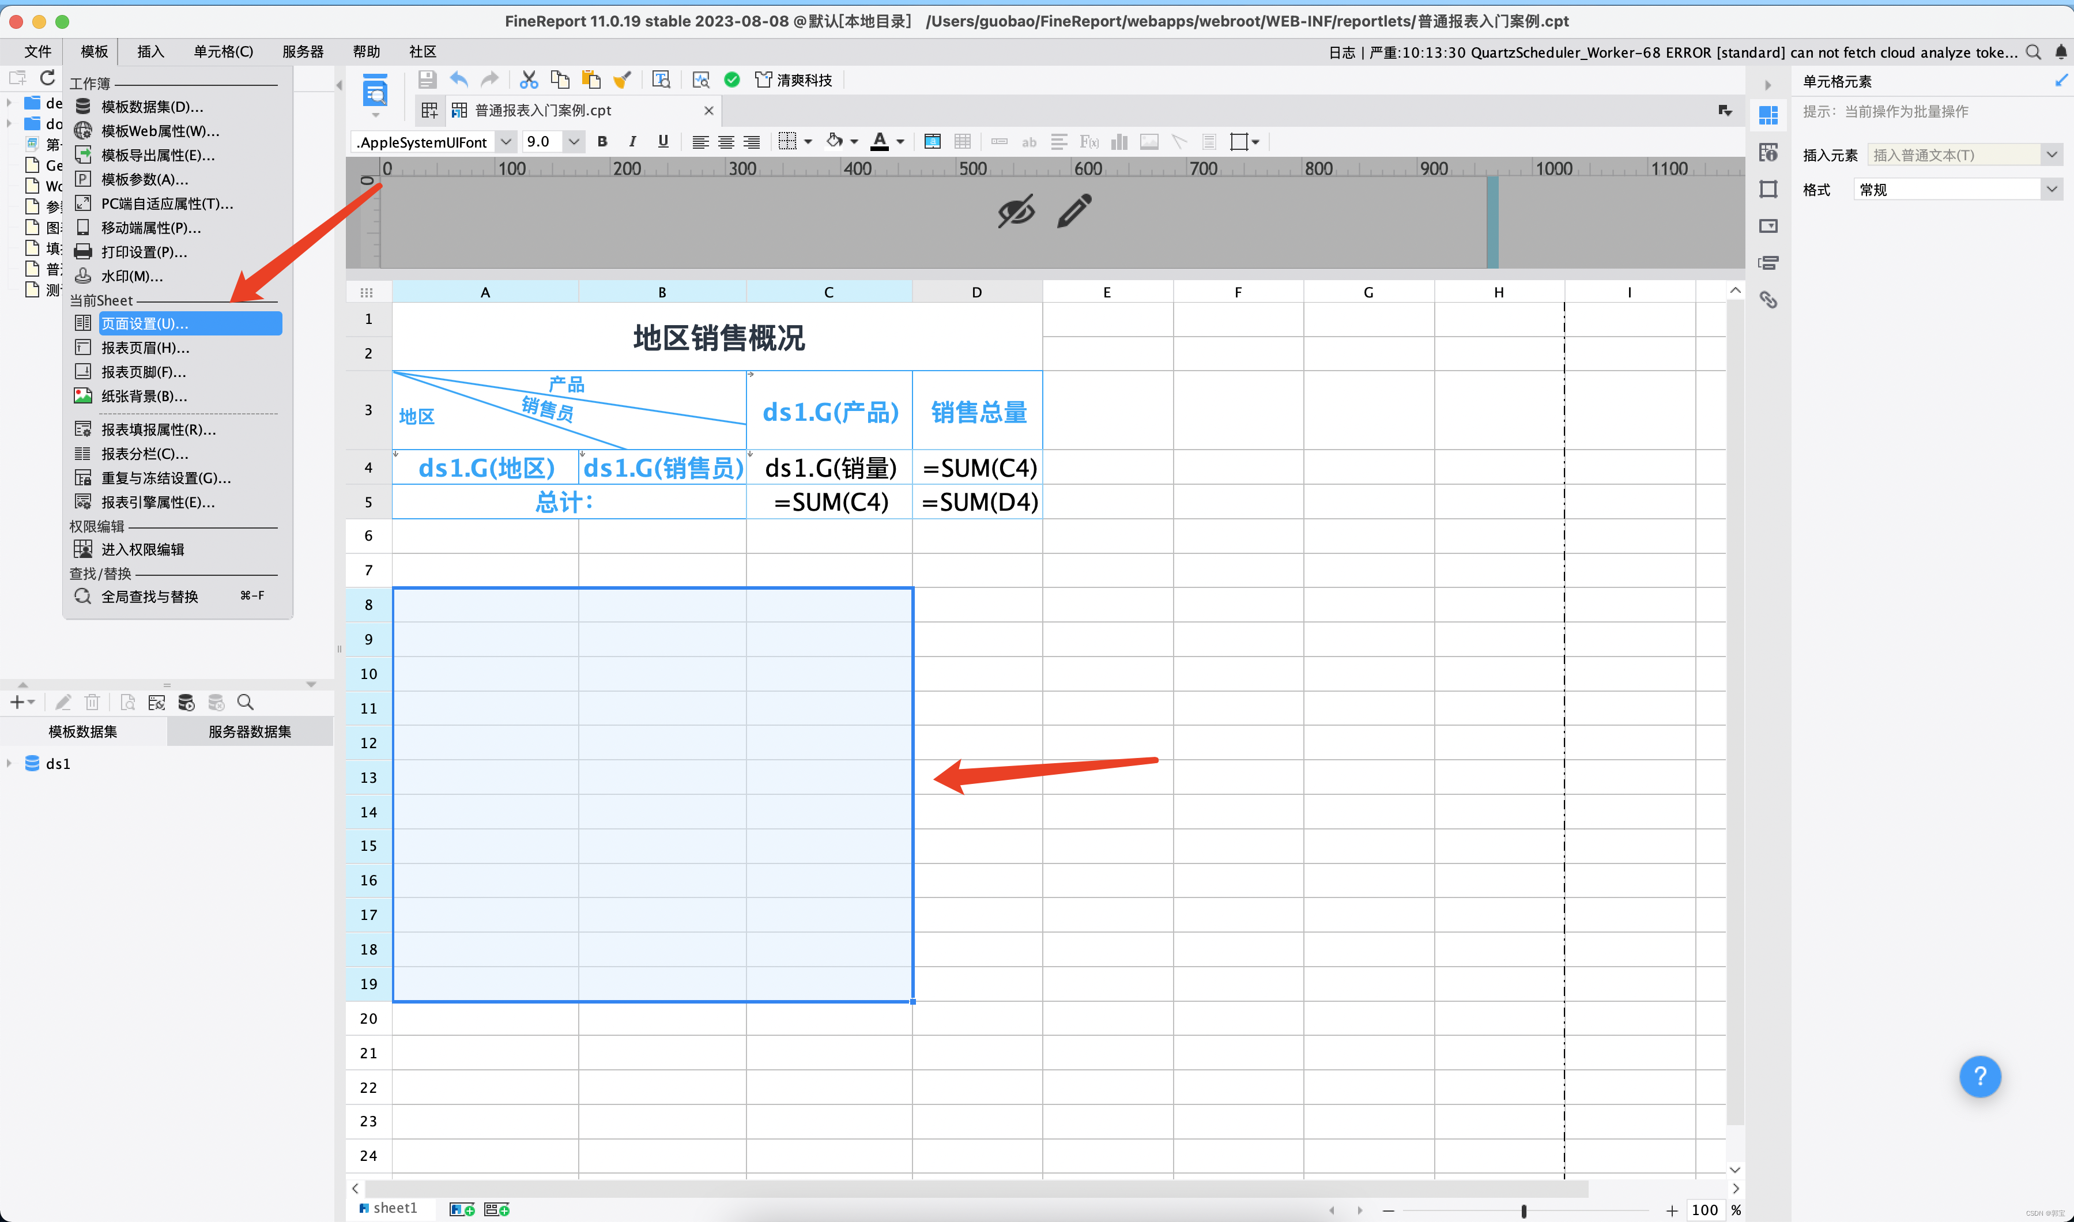Toggle bold formatting
This screenshot has width=2074, height=1222.
[602, 142]
